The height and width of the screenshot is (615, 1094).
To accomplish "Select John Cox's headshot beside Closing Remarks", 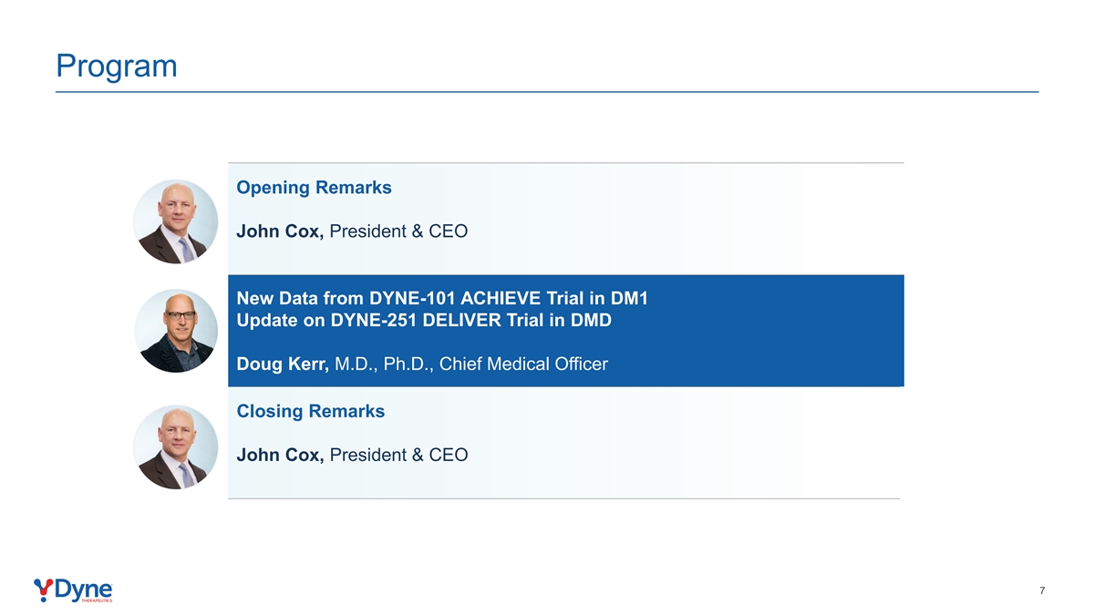I will point(175,446).
